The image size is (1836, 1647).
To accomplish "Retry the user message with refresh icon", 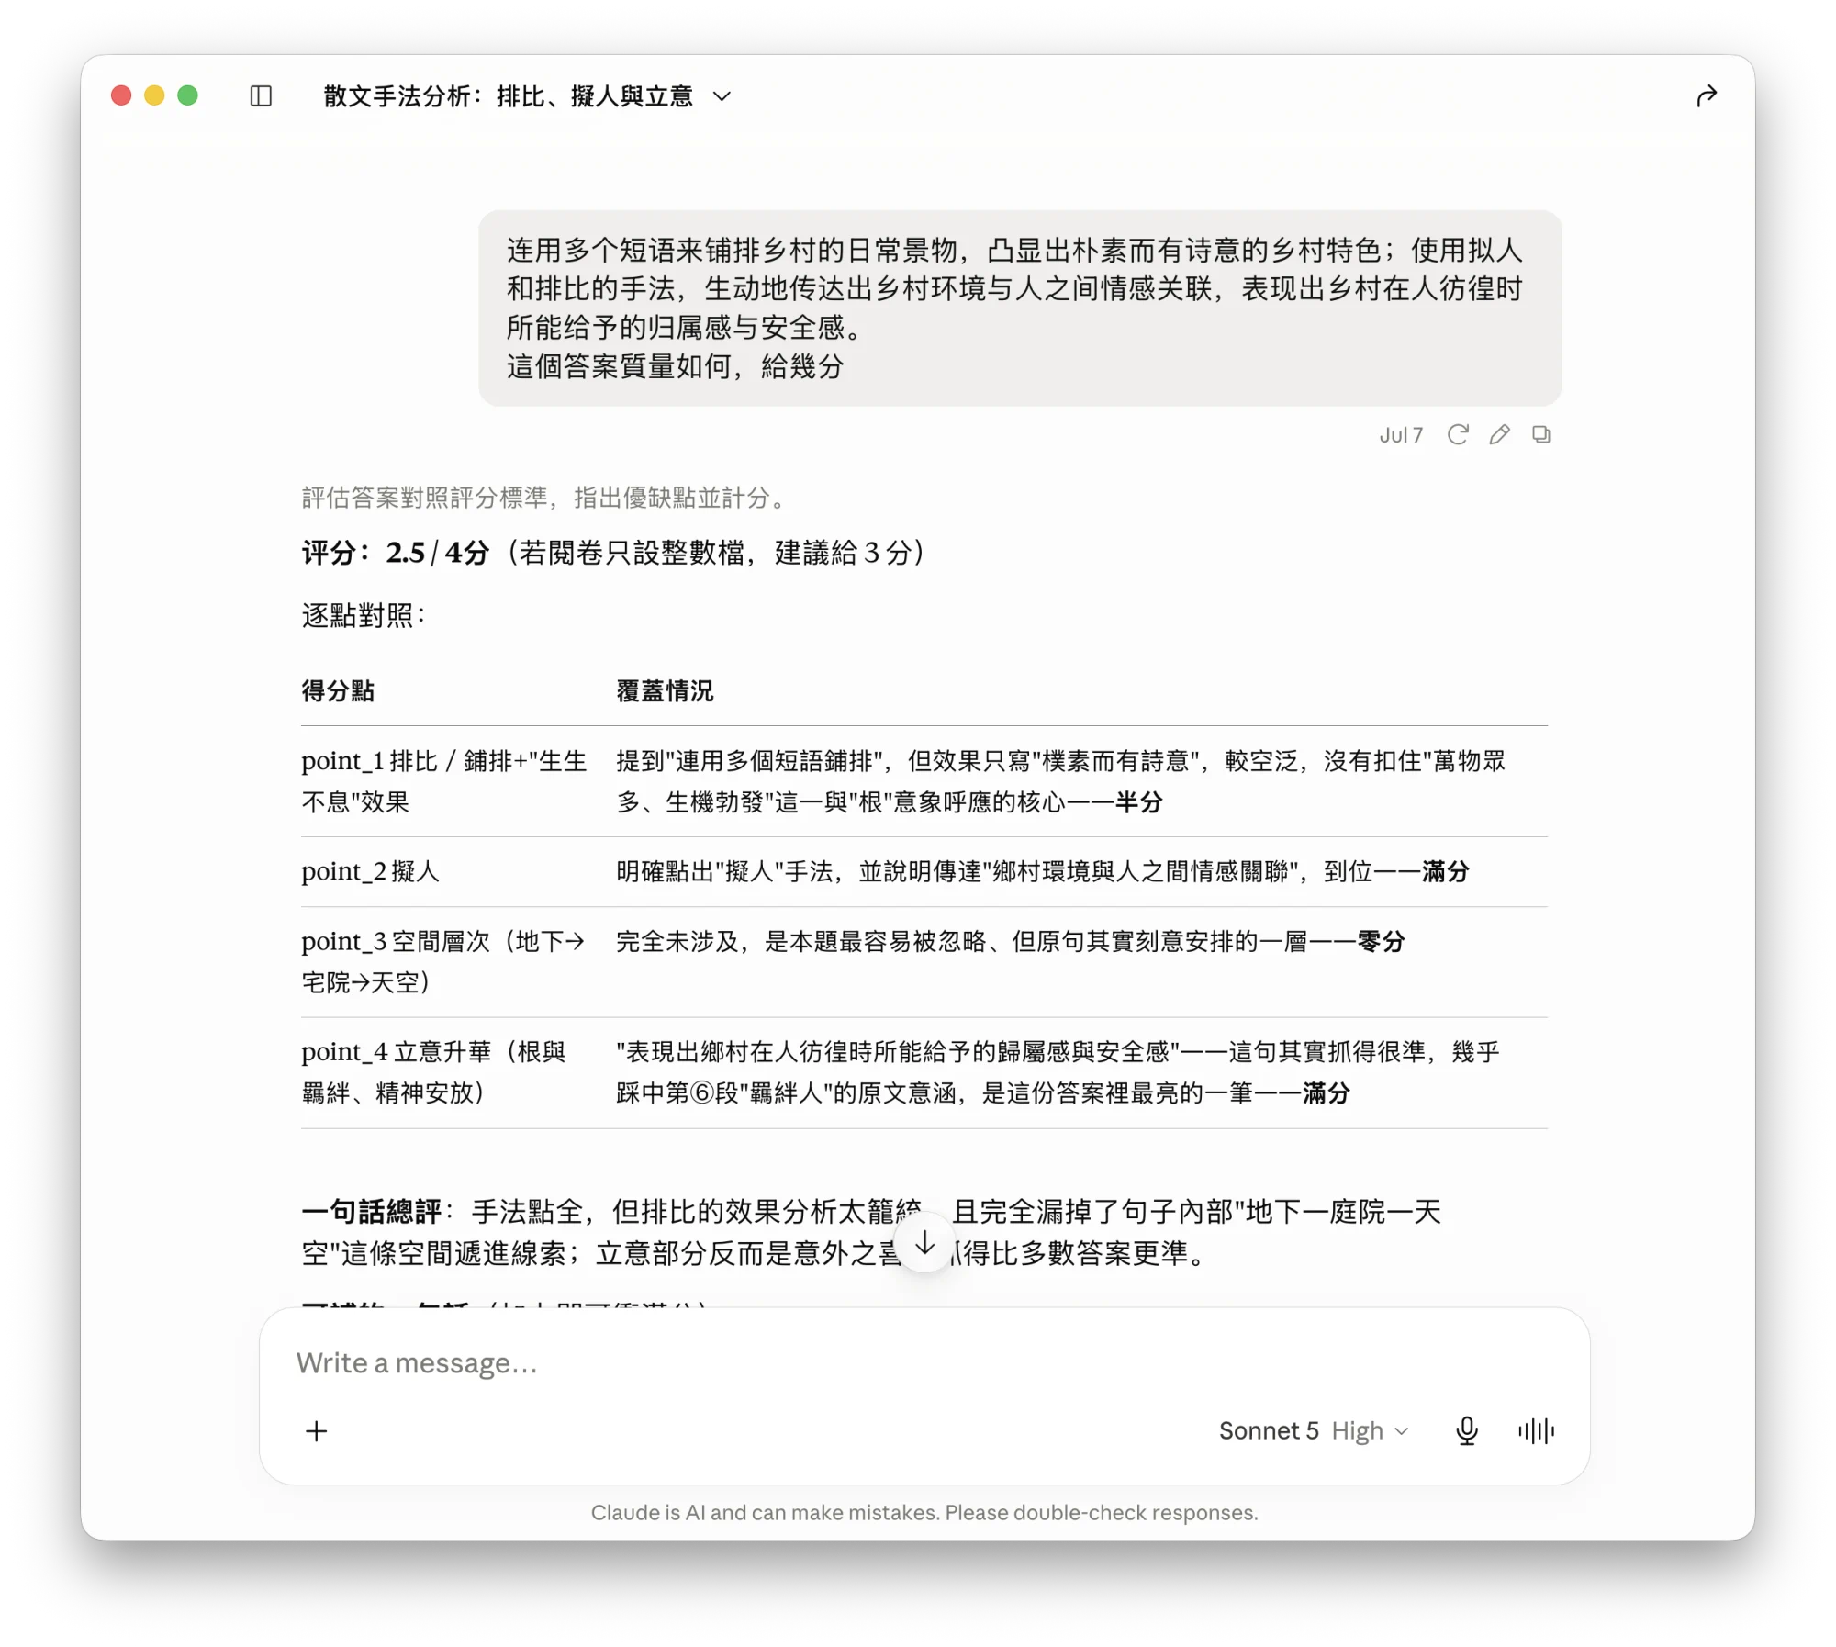I will click(1458, 434).
